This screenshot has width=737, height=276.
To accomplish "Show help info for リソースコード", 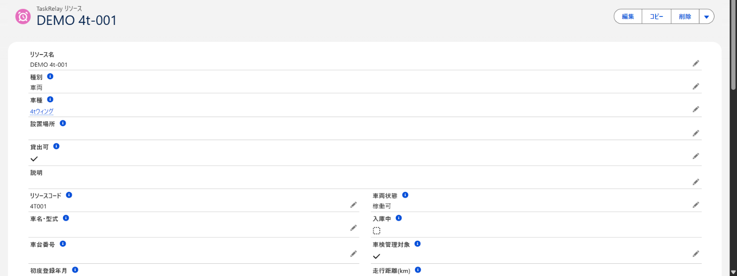I will (69, 195).
